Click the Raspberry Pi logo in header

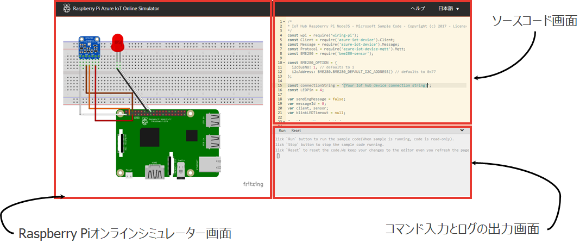tap(66, 8)
